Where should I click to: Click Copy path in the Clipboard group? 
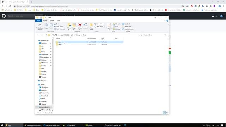click(58, 26)
